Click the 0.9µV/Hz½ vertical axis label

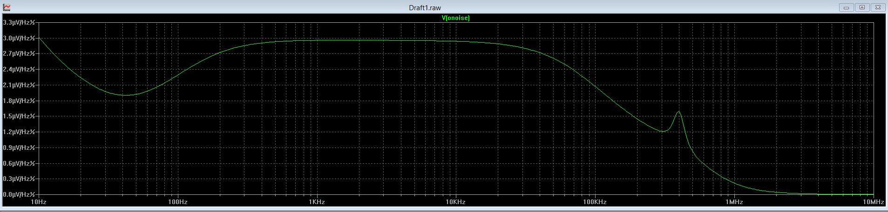(19, 148)
